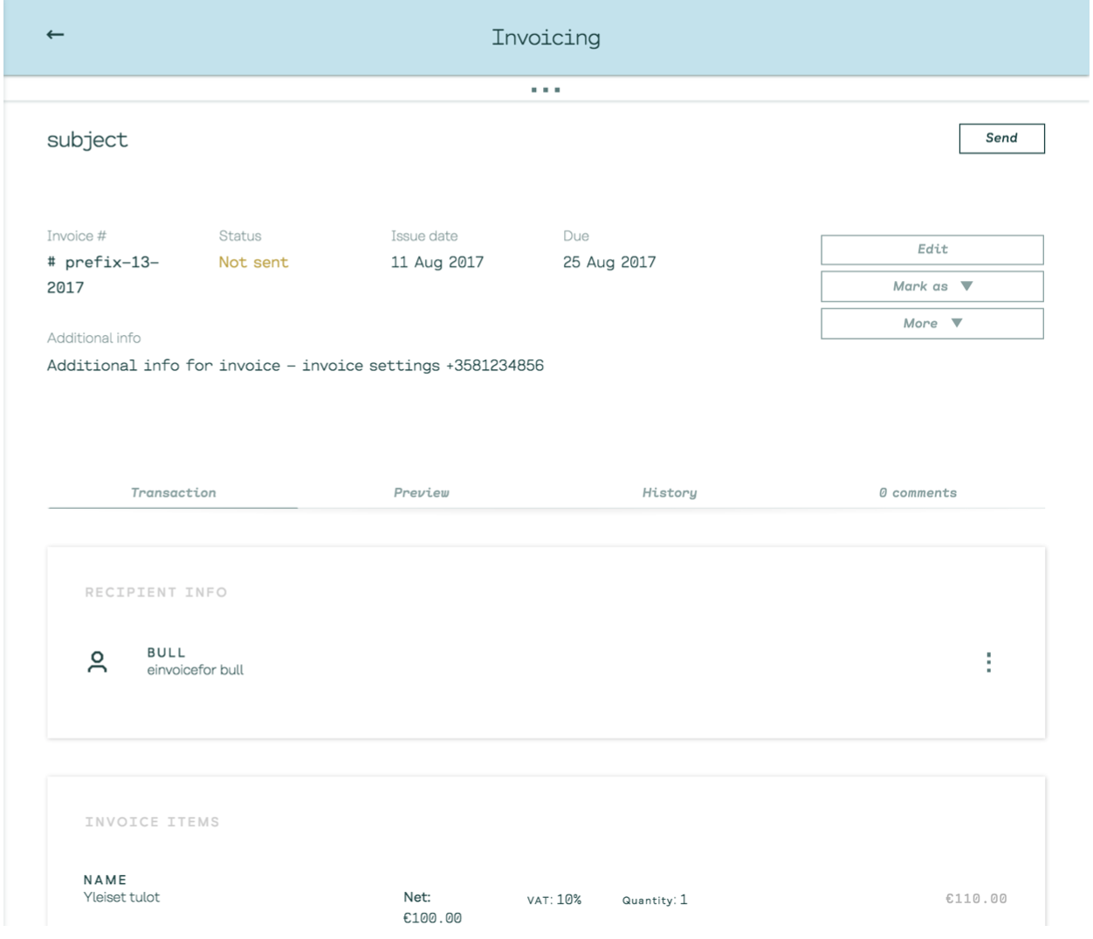Click the VAT: 10% value
This screenshot has width=1093, height=939.
point(554,900)
